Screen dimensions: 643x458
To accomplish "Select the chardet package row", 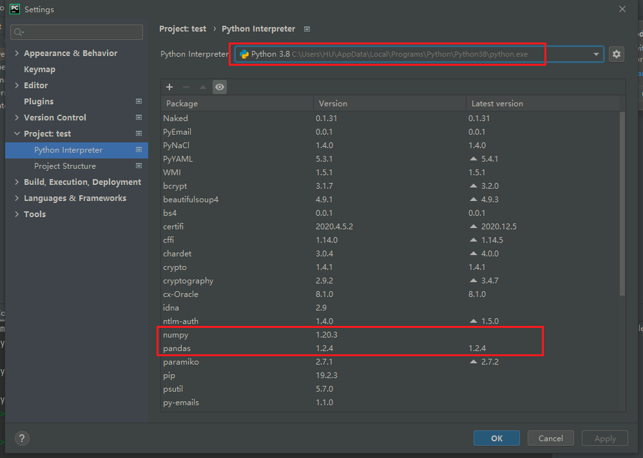I will [390, 253].
